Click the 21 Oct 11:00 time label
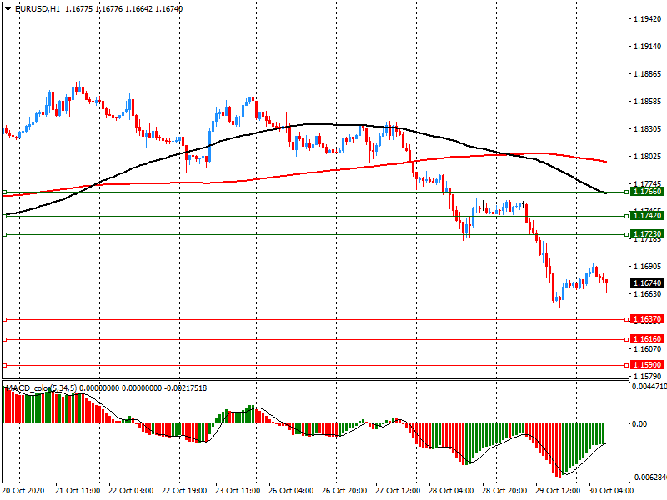Screen dimensions: 667x500 [78, 491]
